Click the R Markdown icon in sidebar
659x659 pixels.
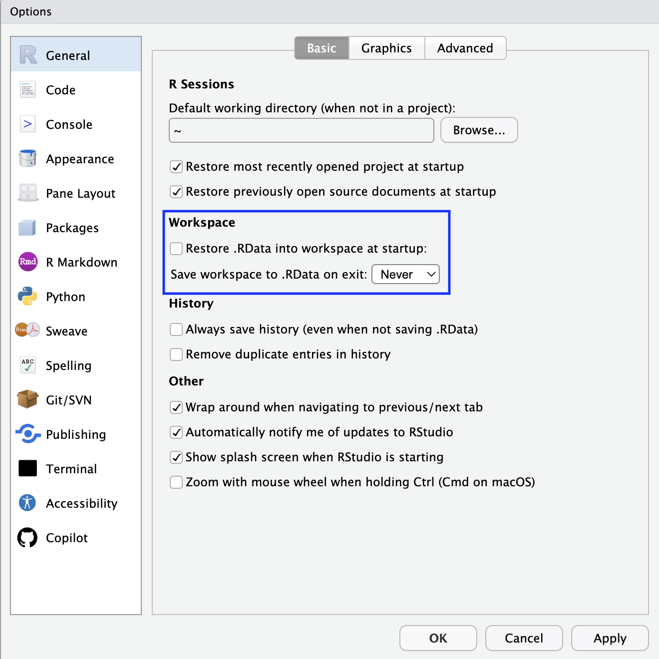[27, 262]
